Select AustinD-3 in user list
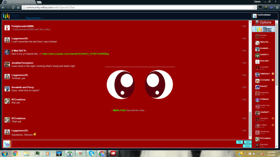Image resolution: width=280 pixels, height=157 pixels. [x=263, y=55]
